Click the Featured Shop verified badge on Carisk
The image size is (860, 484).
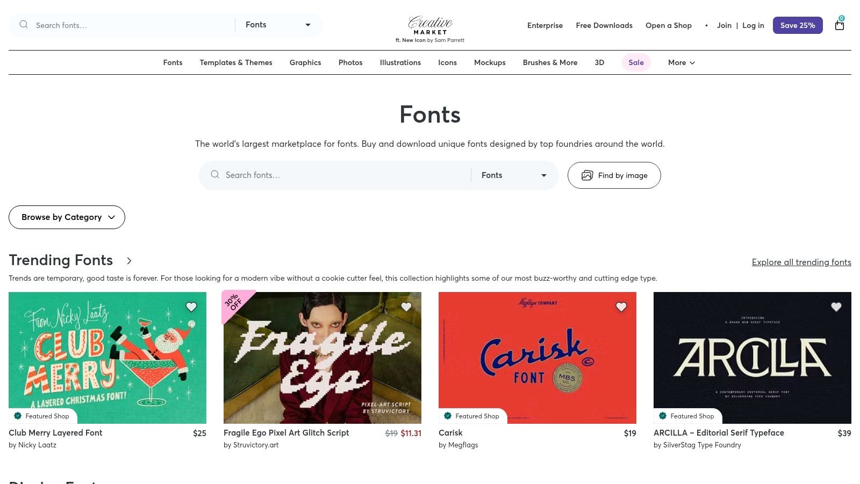[x=448, y=416]
